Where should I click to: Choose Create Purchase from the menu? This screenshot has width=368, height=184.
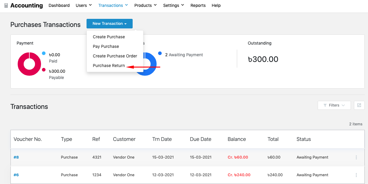pyautogui.click(x=109, y=37)
